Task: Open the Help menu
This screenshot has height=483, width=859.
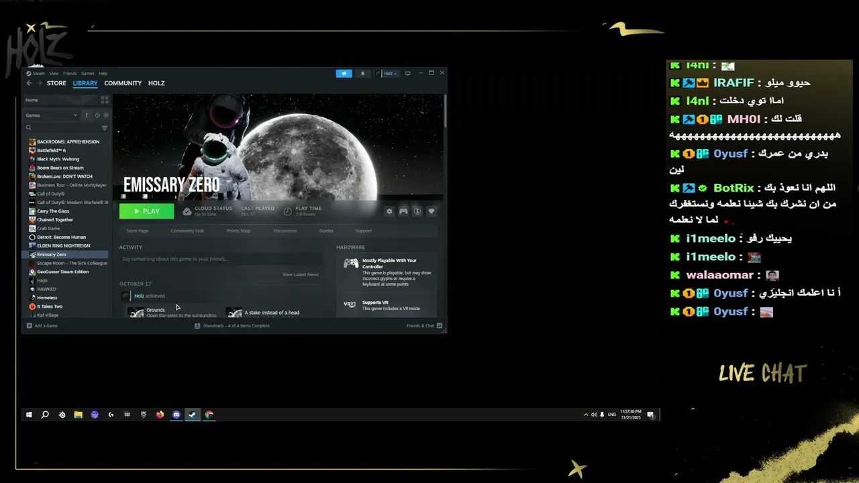Action: 103,74
